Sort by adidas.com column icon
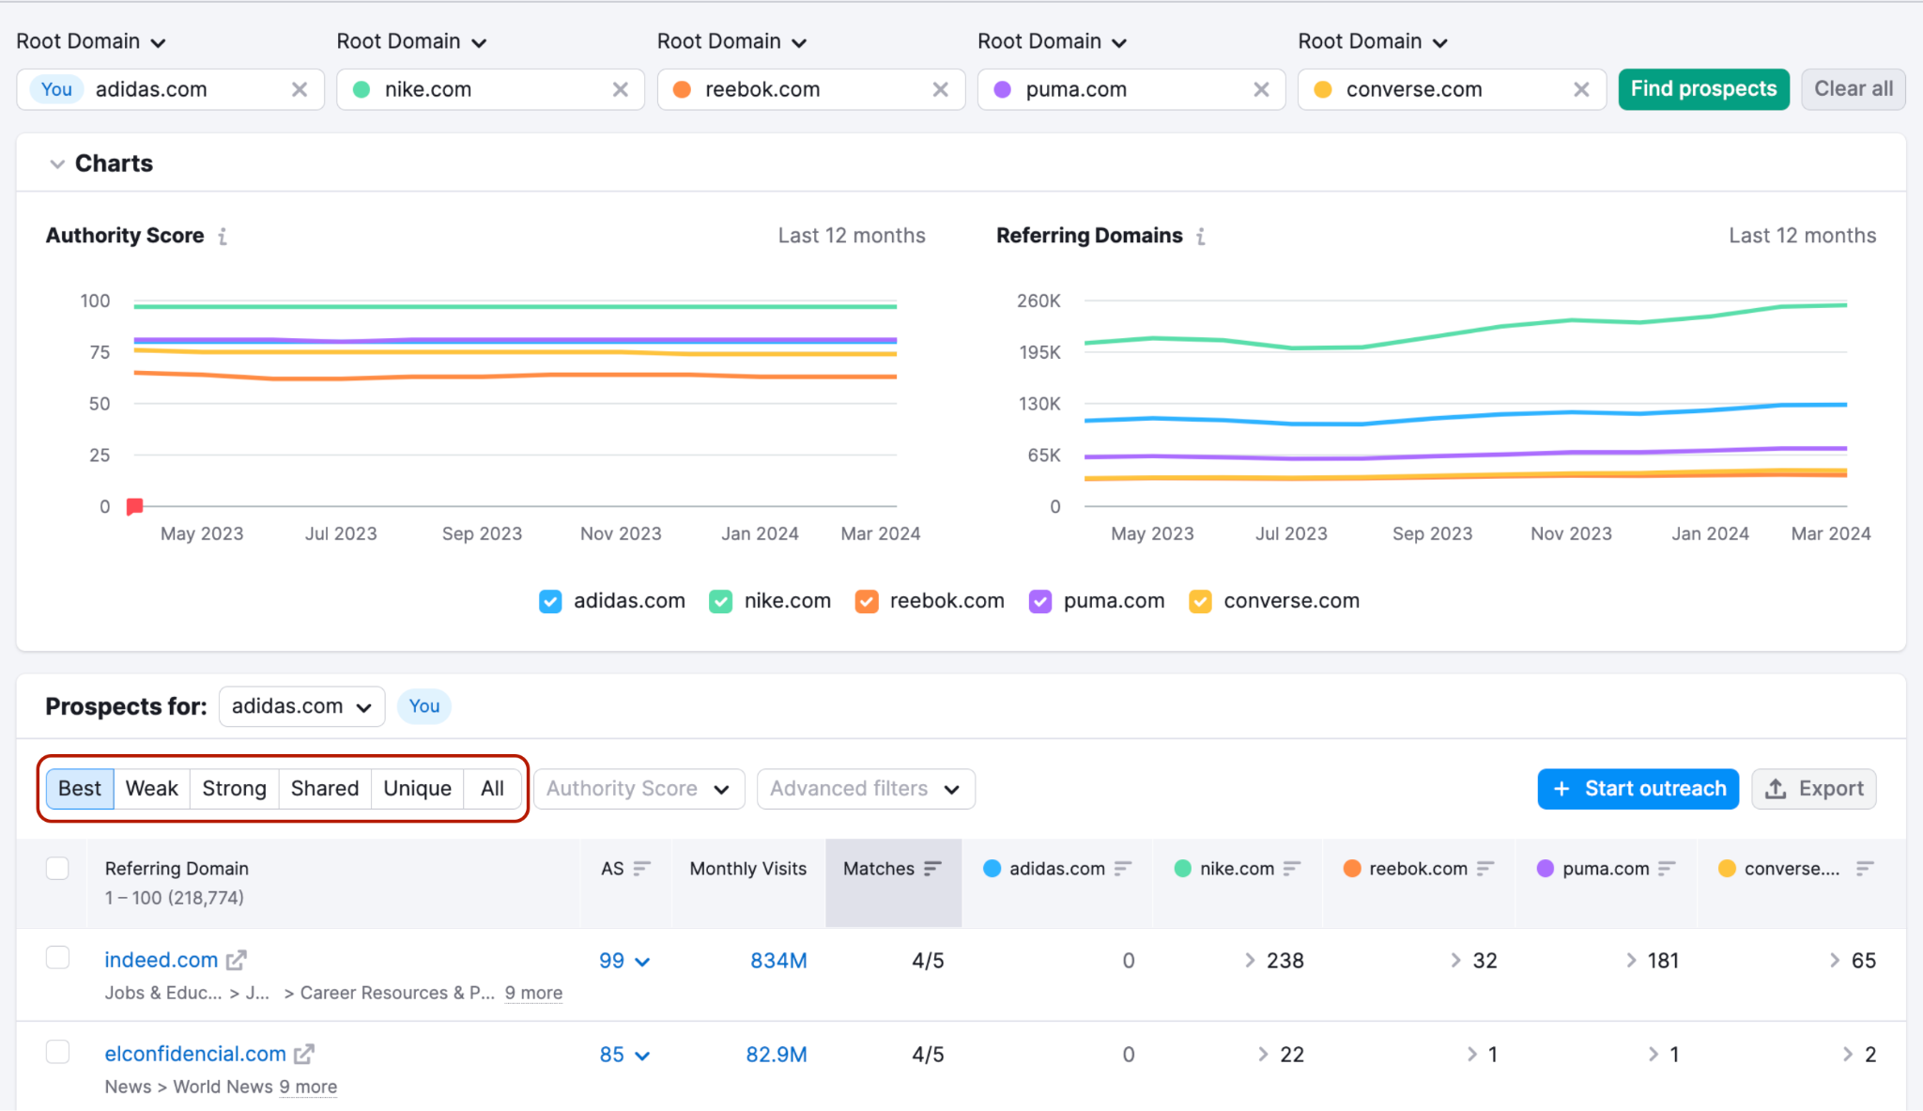 tap(1123, 869)
